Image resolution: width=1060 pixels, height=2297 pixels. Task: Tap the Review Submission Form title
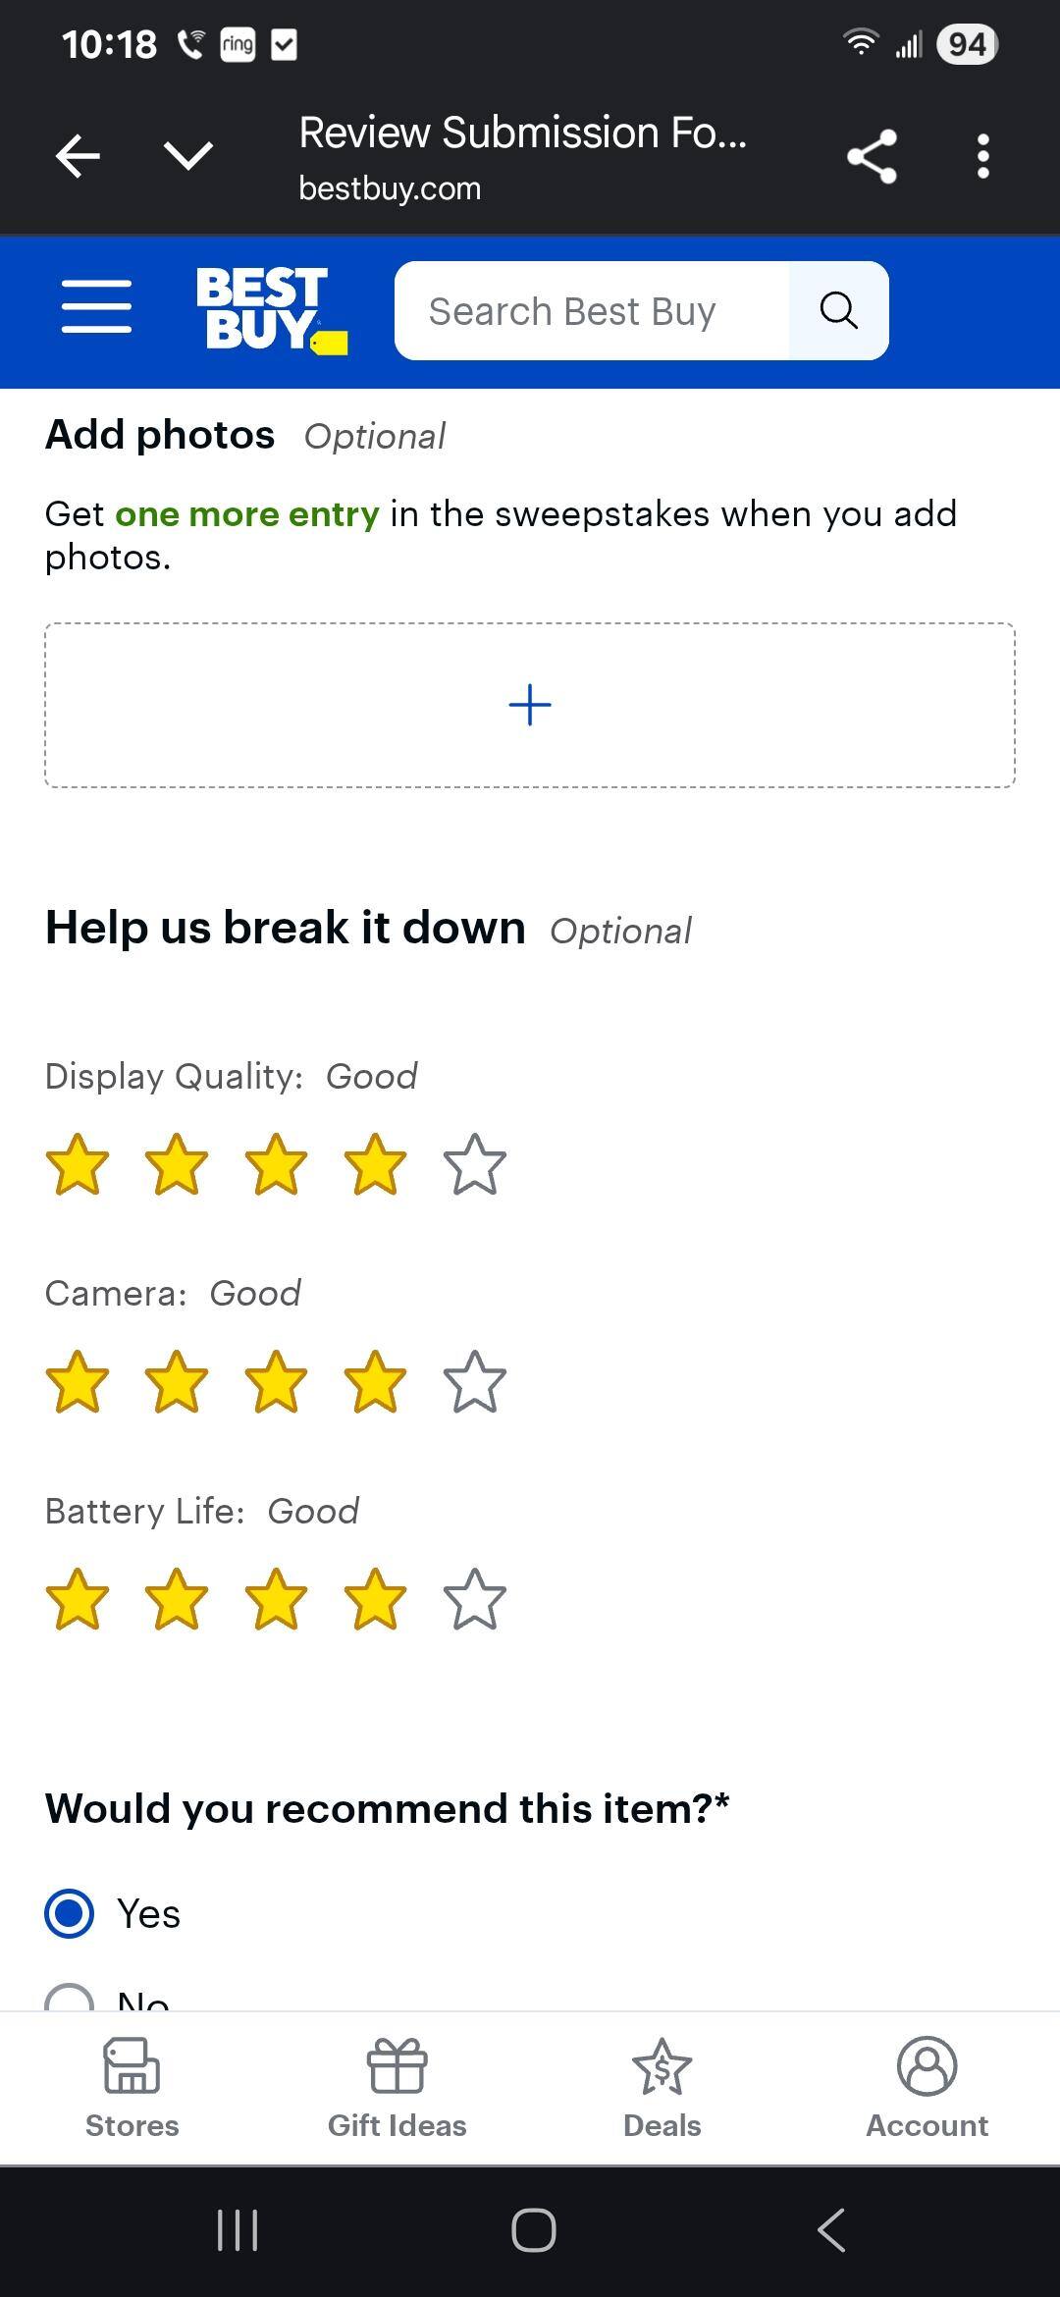[x=522, y=133]
